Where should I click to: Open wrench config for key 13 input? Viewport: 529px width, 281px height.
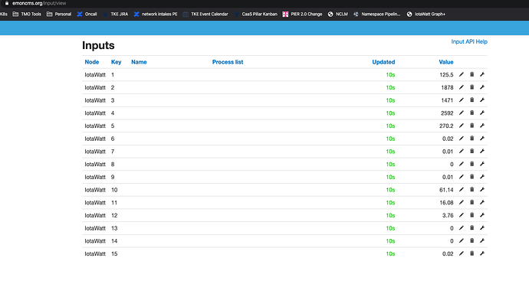click(x=482, y=228)
